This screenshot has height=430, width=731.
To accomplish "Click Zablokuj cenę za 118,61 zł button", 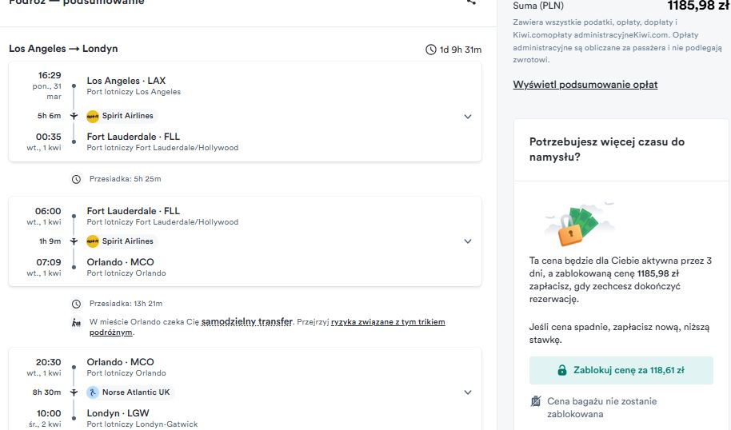I will tap(621, 370).
